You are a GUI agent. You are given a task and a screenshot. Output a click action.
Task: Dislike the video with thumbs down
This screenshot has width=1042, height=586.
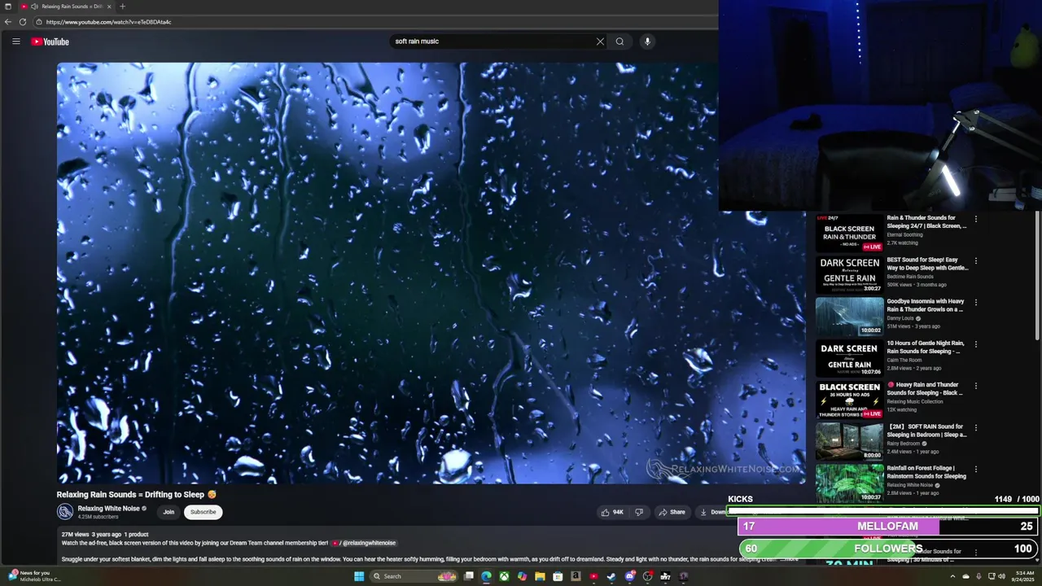pos(639,512)
